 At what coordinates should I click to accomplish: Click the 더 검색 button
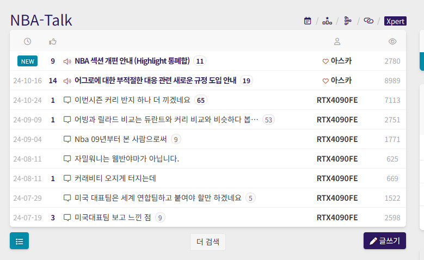(208, 242)
